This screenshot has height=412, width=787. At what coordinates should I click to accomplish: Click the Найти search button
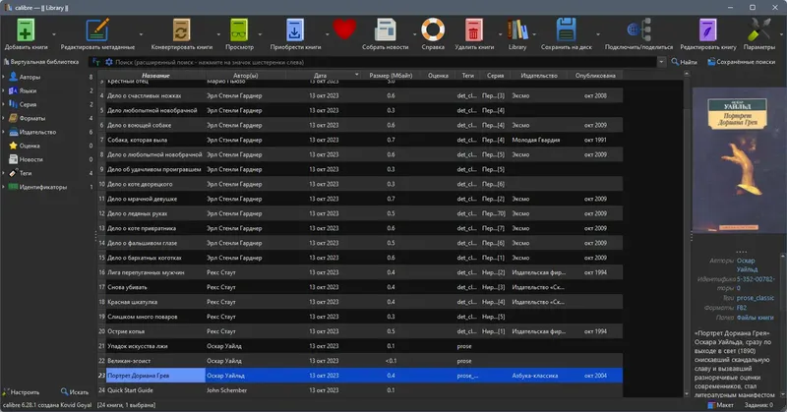point(685,62)
